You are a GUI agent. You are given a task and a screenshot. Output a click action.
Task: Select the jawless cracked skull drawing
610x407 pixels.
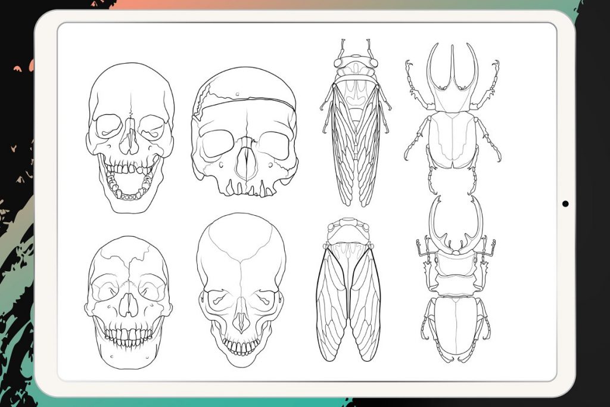coord(244,132)
